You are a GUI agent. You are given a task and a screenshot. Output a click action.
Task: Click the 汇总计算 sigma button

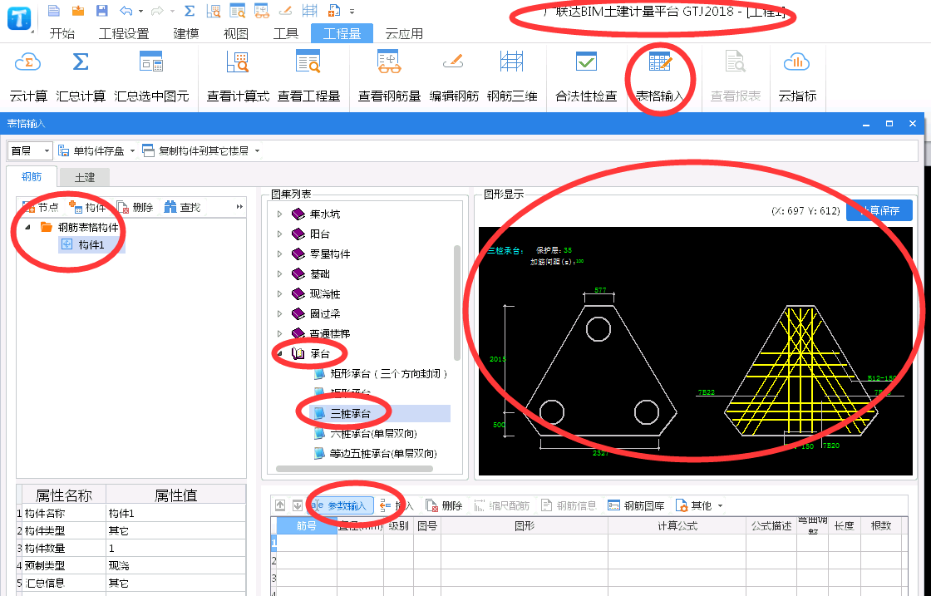81,78
